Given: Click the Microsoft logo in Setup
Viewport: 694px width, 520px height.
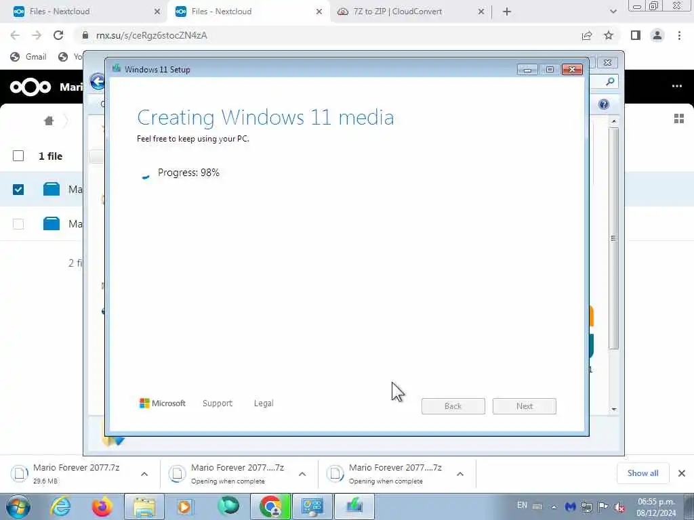Looking at the screenshot, I should (x=163, y=404).
